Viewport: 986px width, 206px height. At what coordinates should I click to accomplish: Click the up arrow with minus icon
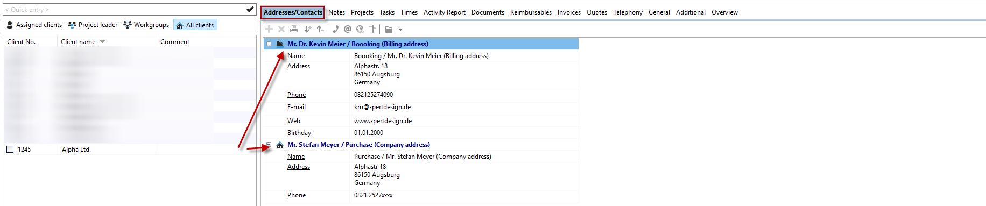pyautogui.click(x=320, y=29)
